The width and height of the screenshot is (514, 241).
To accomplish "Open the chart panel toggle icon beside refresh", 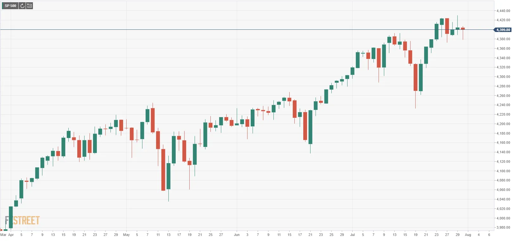I will point(29,6).
